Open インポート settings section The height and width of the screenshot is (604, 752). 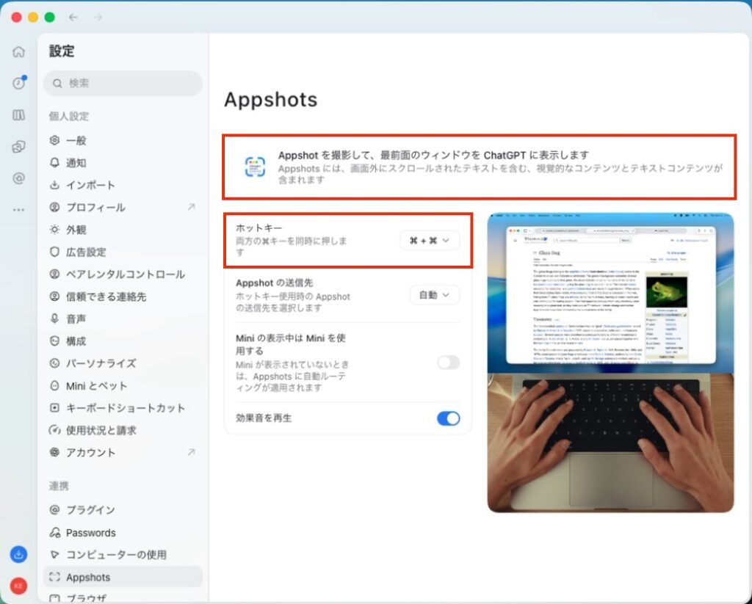(123, 185)
